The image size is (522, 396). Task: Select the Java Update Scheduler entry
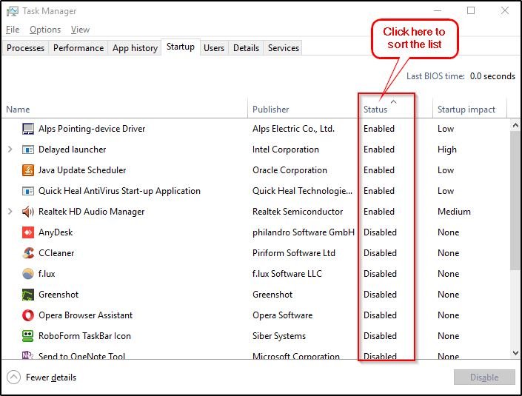[82, 170]
